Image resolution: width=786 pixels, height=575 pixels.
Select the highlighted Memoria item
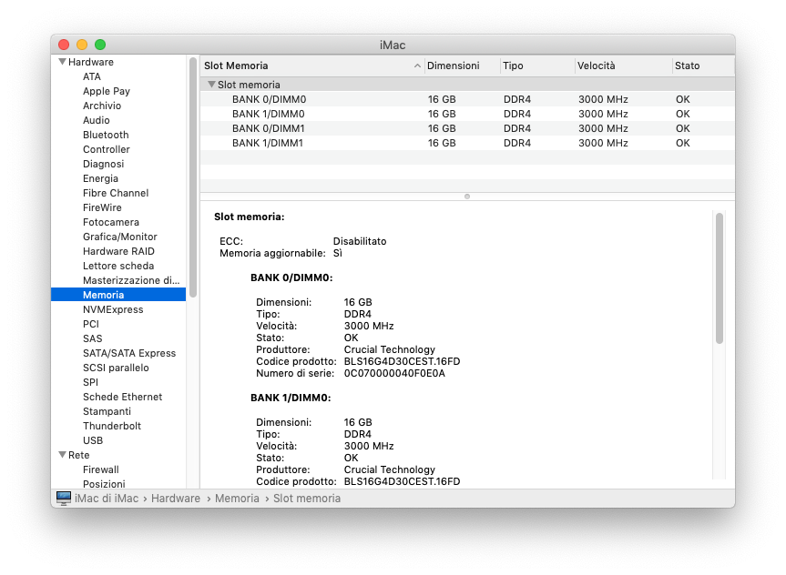118,295
